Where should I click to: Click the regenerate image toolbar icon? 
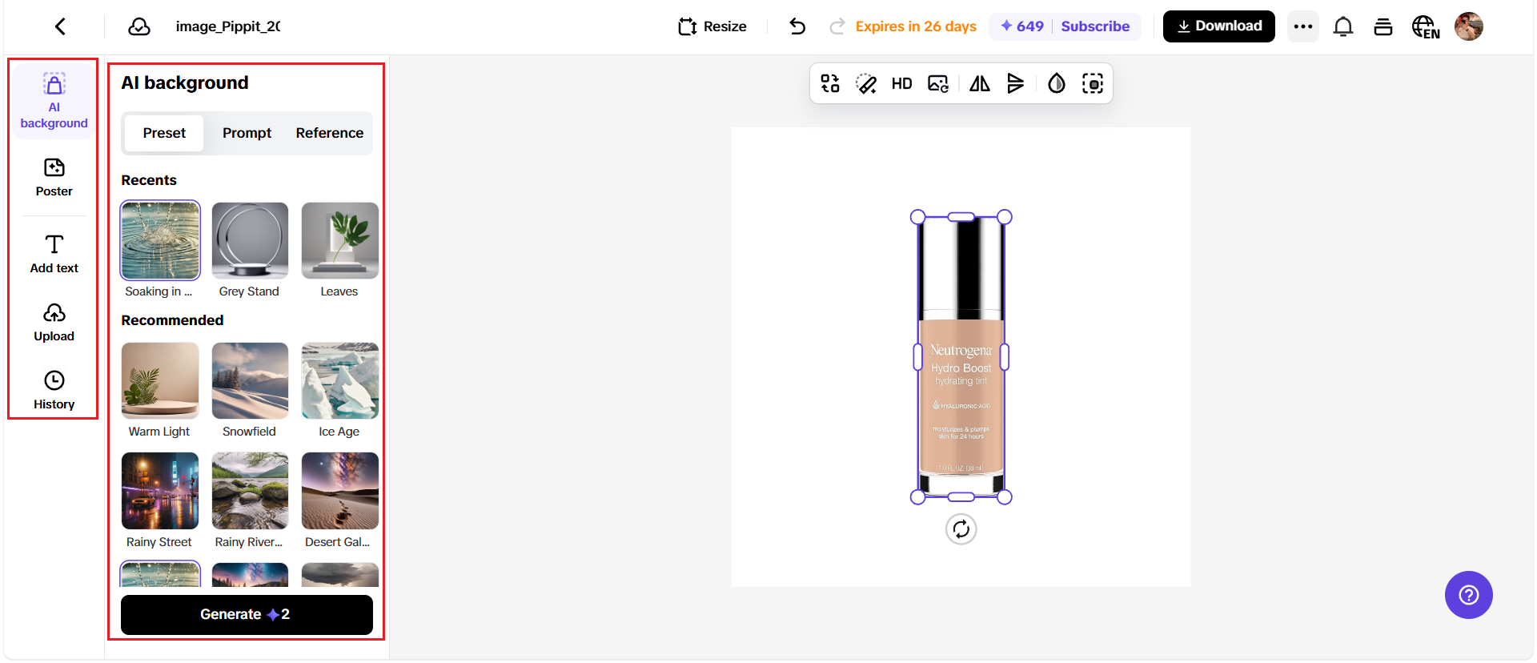click(x=938, y=83)
